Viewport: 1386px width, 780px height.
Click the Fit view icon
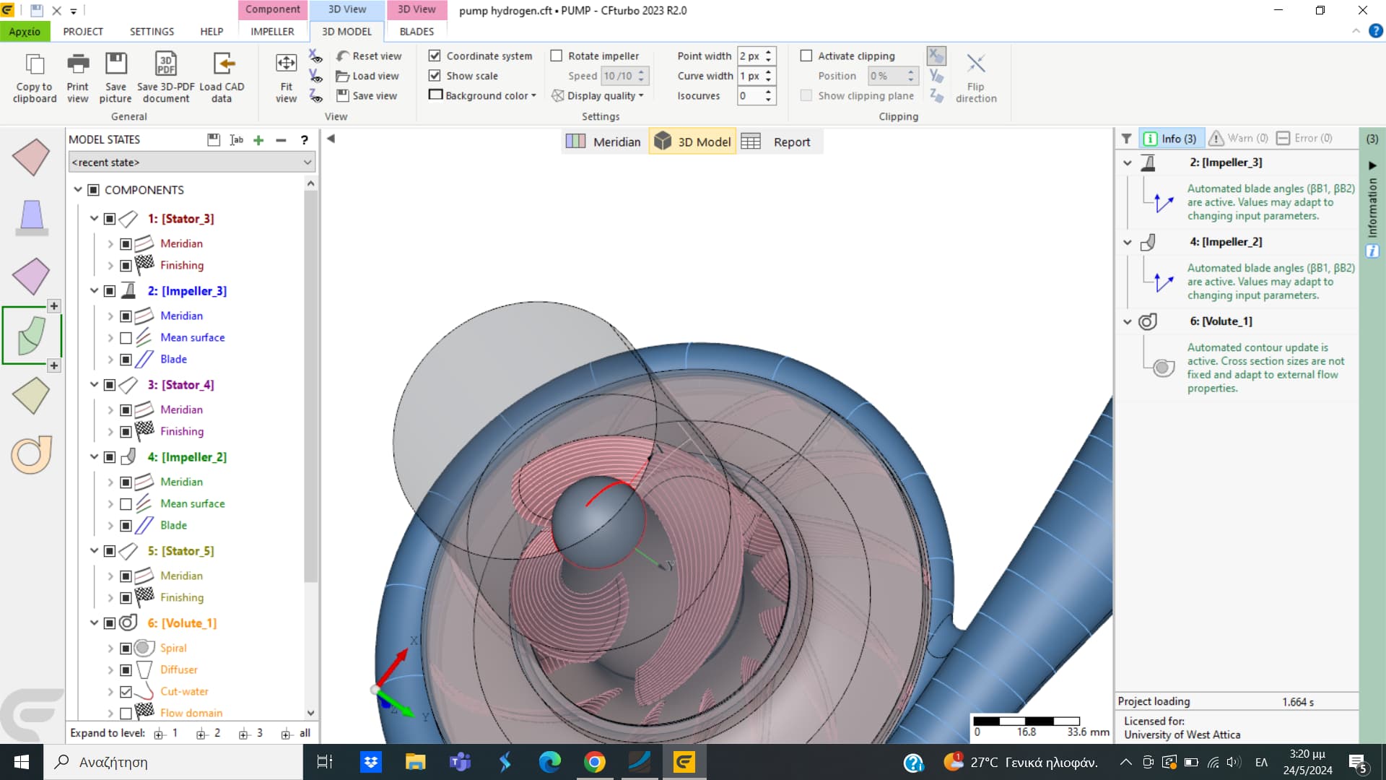coord(286,64)
